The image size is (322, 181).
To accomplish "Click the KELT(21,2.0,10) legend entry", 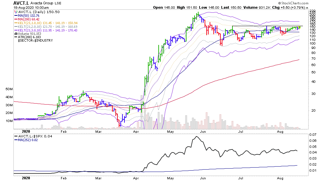I will (x=46, y=27).
